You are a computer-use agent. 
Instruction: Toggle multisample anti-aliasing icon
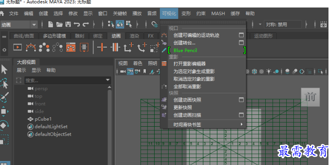302,71
